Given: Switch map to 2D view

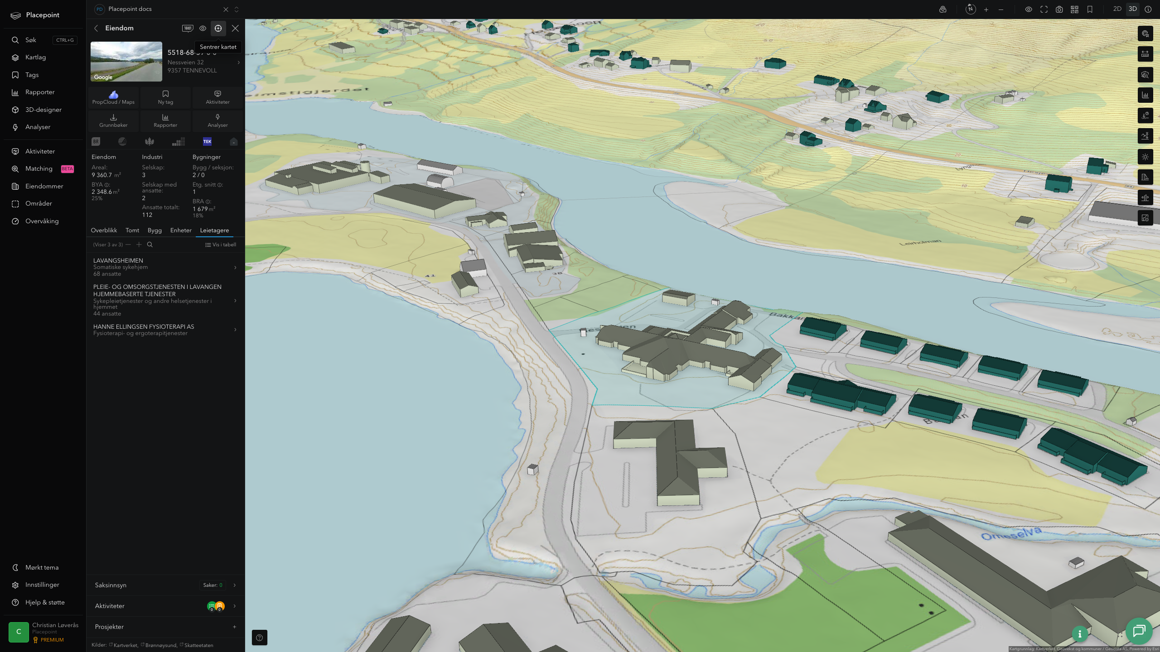Looking at the screenshot, I should (1117, 9).
